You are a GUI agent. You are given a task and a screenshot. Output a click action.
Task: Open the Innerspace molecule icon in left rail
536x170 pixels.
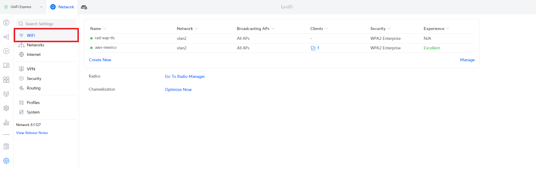coord(6,108)
